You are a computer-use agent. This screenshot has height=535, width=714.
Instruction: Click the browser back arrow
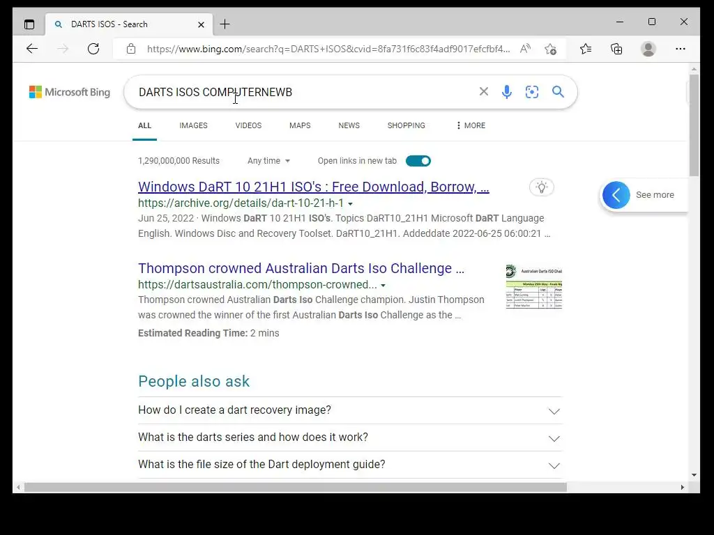(x=32, y=49)
